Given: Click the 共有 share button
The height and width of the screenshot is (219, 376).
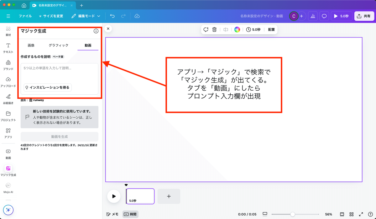Looking at the screenshot, I should pos(364,16).
